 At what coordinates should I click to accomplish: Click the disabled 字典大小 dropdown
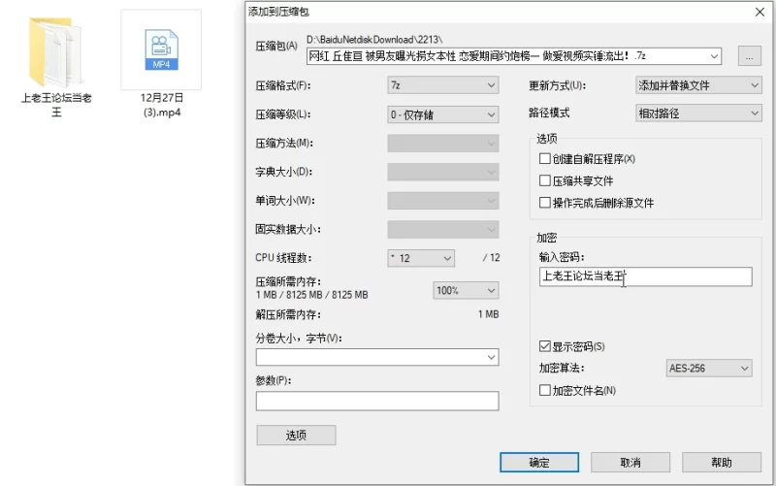click(443, 172)
